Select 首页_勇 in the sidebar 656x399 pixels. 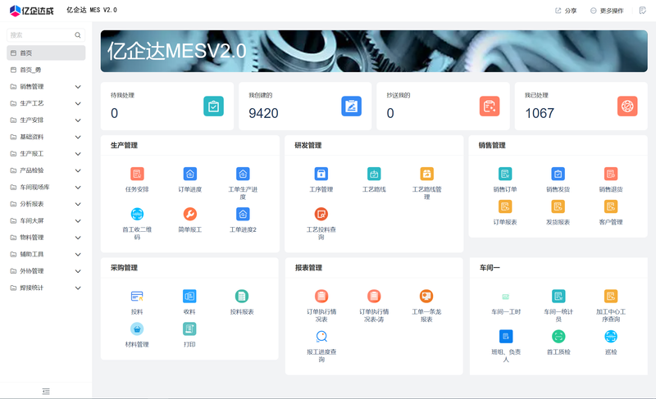(46, 70)
